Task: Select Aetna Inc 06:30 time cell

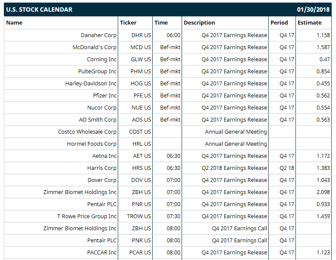Action: pyautogui.click(x=173, y=156)
